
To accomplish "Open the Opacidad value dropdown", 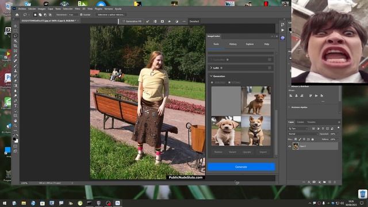I will click(x=338, y=134).
